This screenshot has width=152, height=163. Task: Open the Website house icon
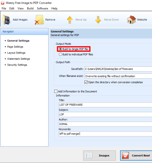tap(131, 20)
